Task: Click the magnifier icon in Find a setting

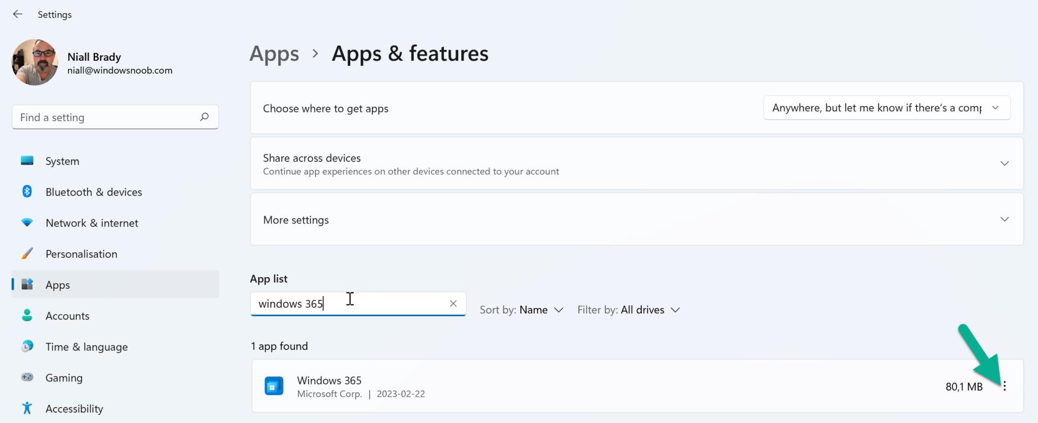Action: (x=204, y=117)
